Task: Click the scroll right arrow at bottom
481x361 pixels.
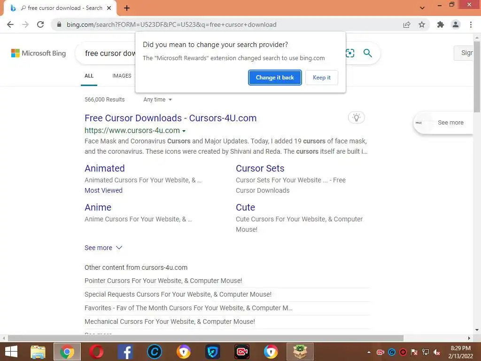Action: (469, 338)
